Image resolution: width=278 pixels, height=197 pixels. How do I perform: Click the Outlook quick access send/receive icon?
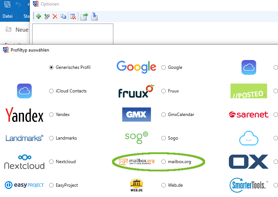point(7,4)
